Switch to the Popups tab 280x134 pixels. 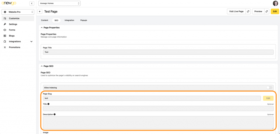[x=83, y=20]
